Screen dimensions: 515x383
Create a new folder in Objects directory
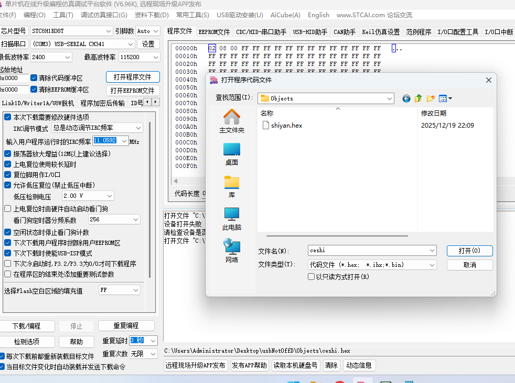tap(430, 98)
